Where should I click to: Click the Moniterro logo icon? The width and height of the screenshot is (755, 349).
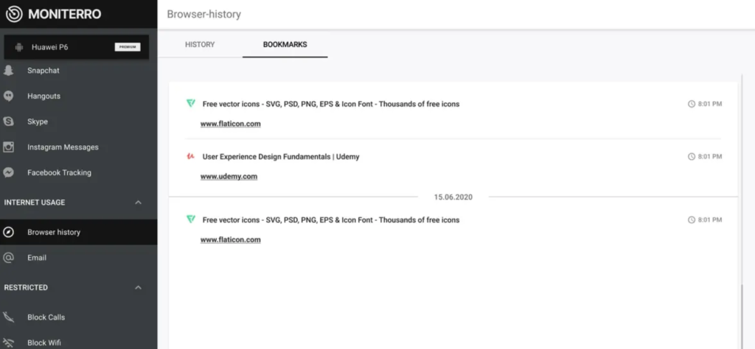point(14,14)
